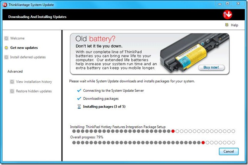Viewport: 248px width, 165px height.
Task: Open View installation history
Action: pos(34,82)
